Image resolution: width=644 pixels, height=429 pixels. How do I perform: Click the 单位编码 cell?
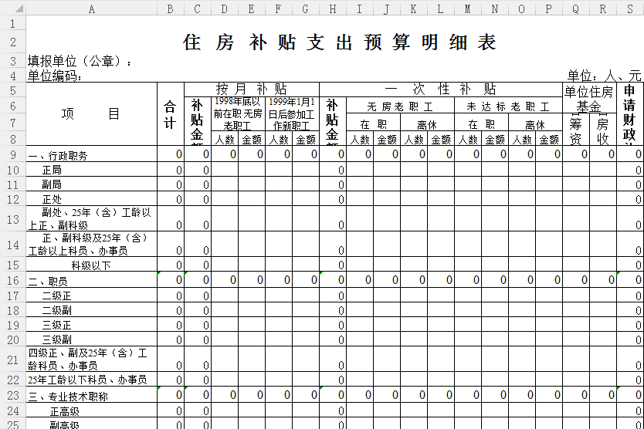56,76
